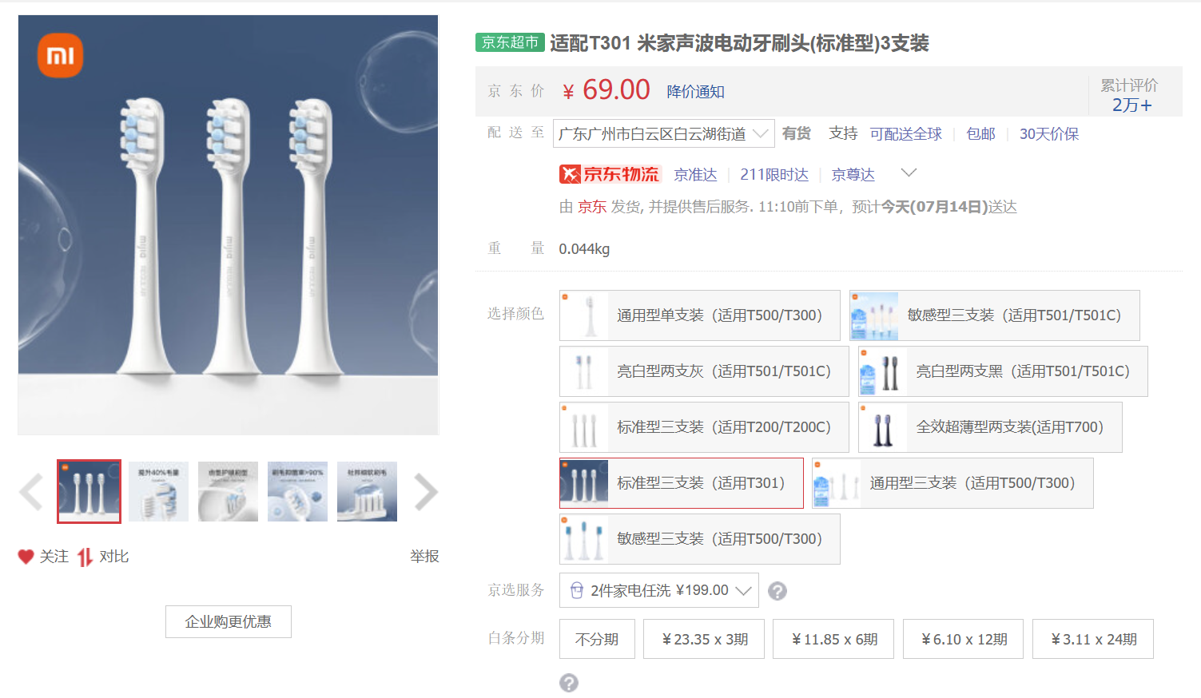Click 包邮 free shipping link
This screenshot has height=698, width=1201.
(980, 134)
